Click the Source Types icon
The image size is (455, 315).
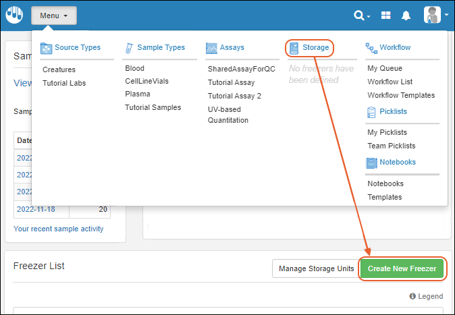[x=46, y=48]
